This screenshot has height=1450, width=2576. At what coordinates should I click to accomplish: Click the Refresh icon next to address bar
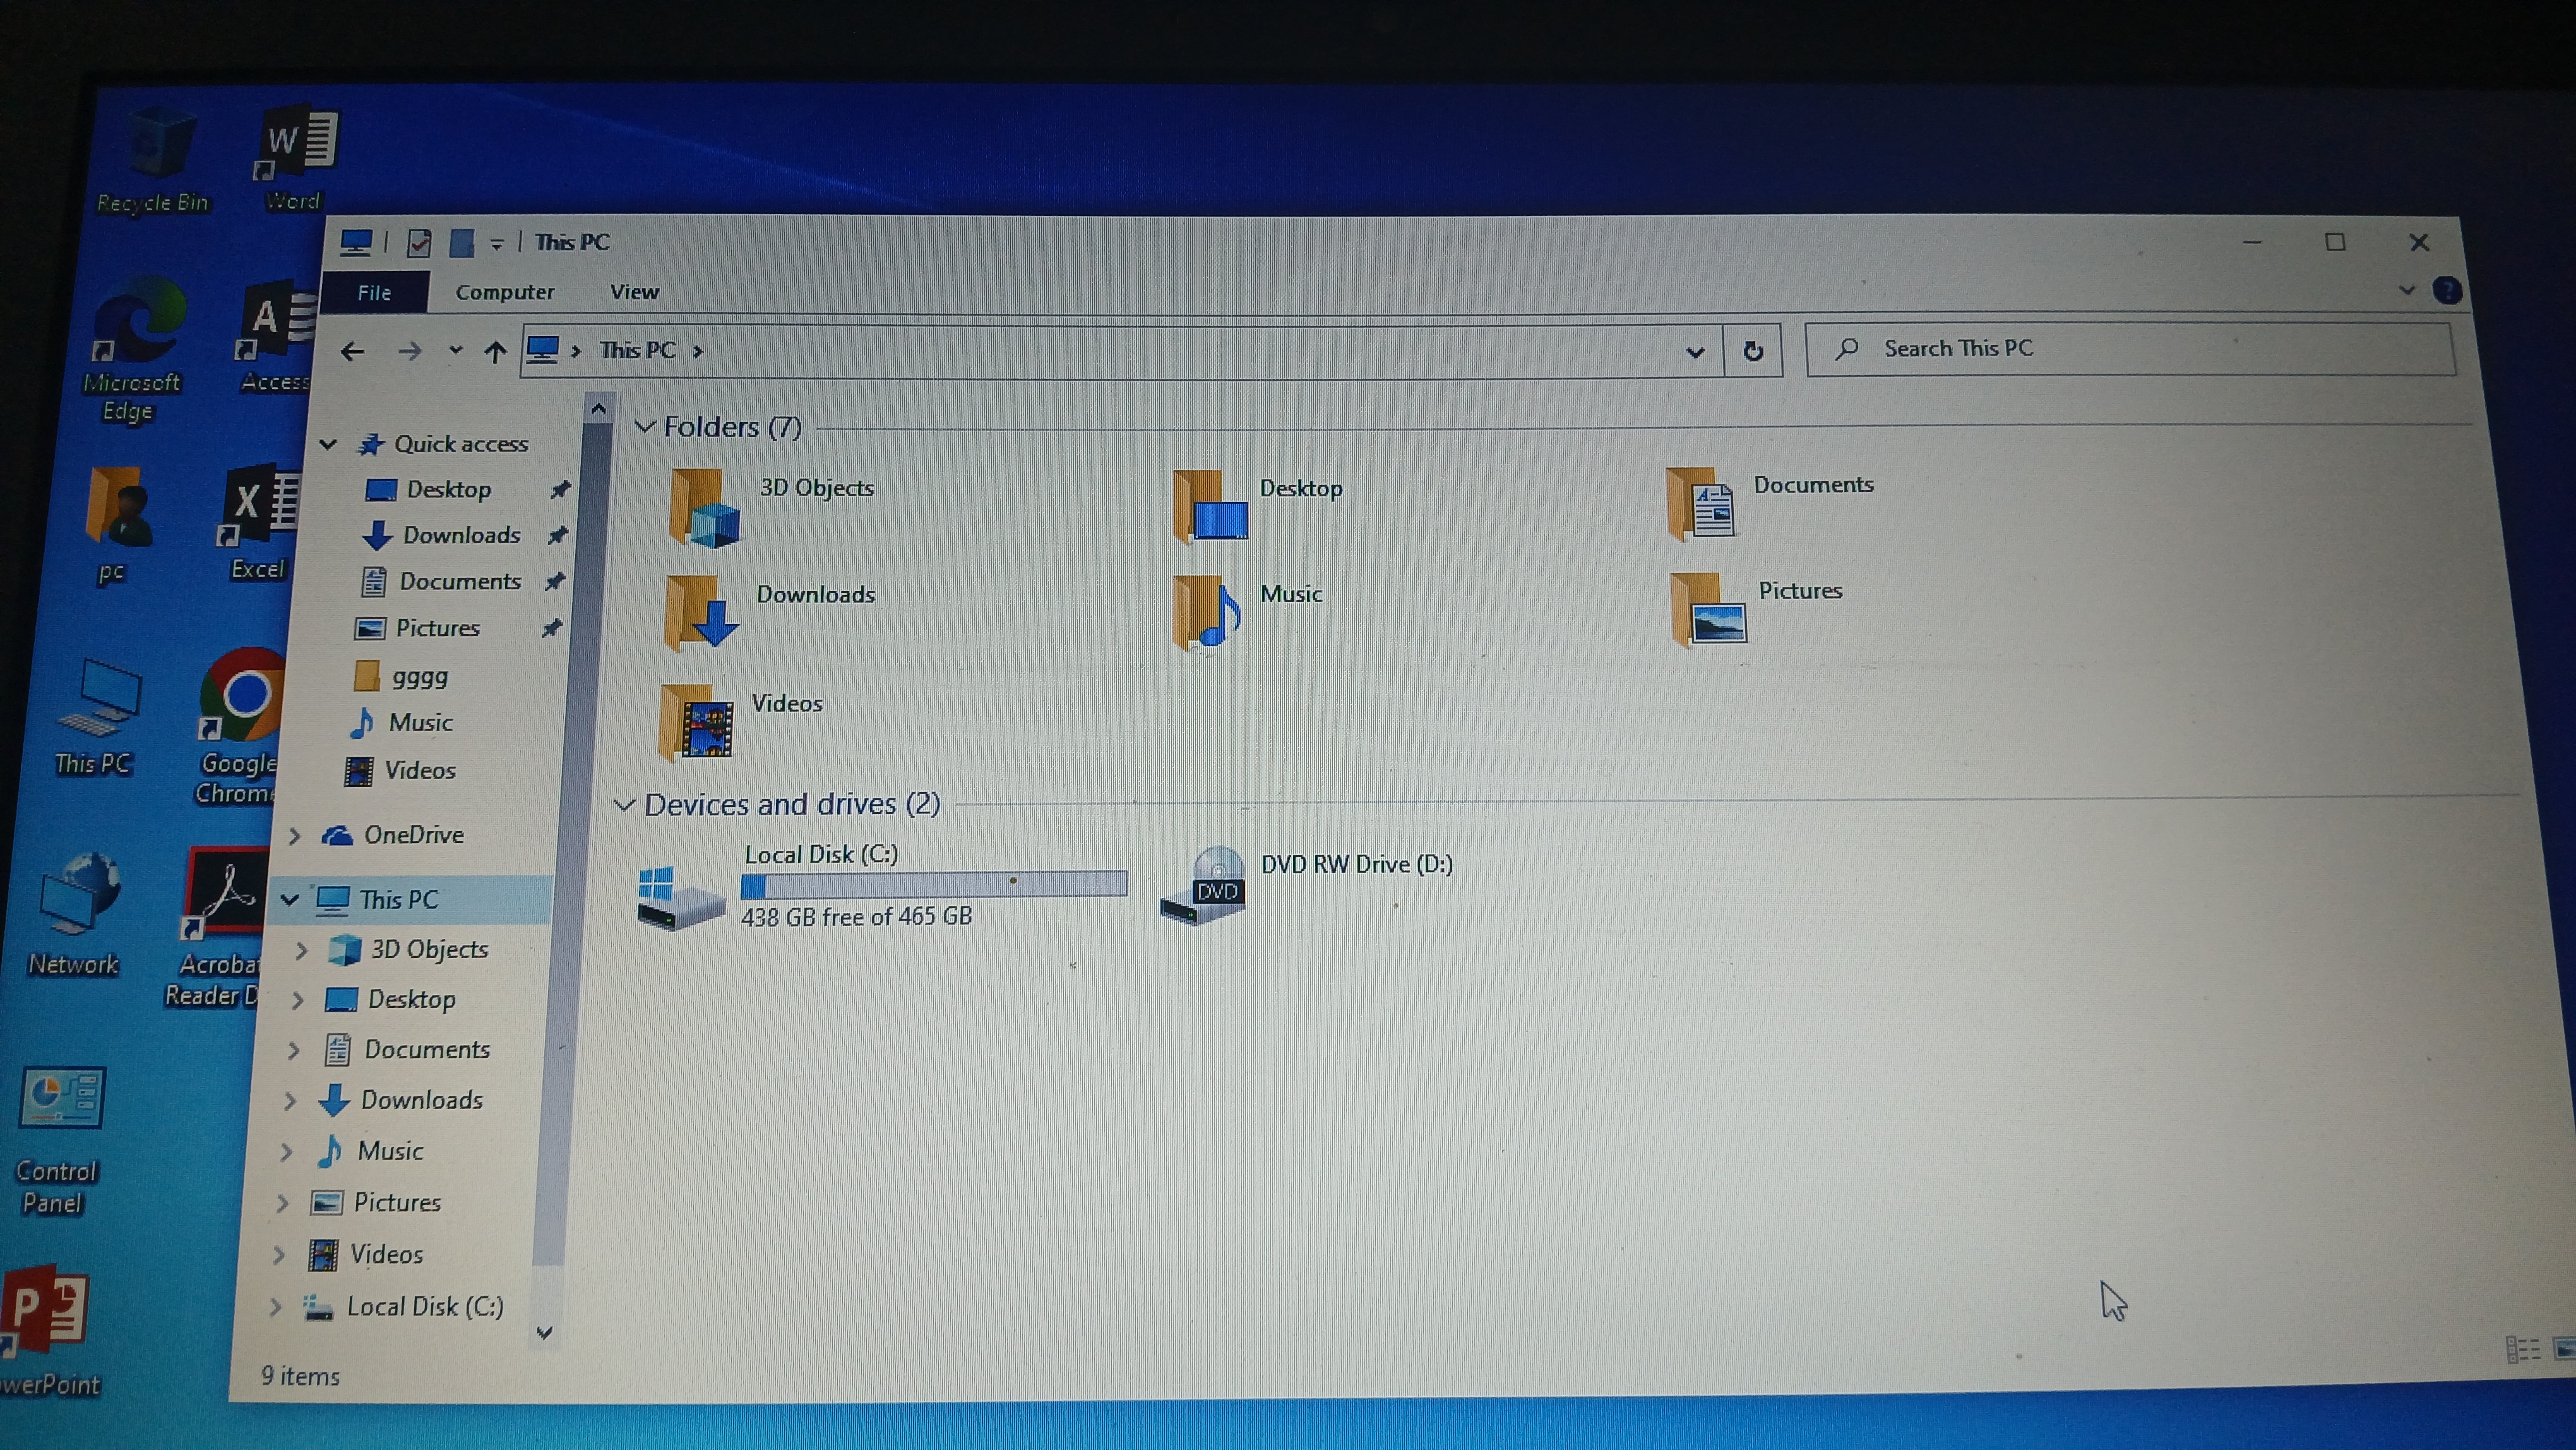(1753, 350)
